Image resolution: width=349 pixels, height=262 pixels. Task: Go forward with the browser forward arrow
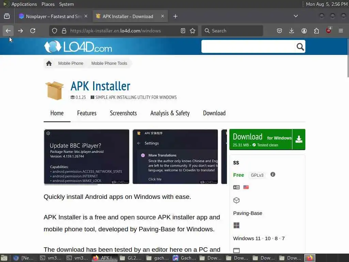pyautogui.click(x=20, y=31)
